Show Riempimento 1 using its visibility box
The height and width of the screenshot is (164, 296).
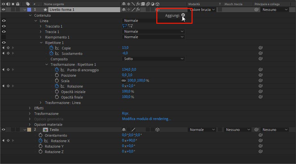coord(4,37)
